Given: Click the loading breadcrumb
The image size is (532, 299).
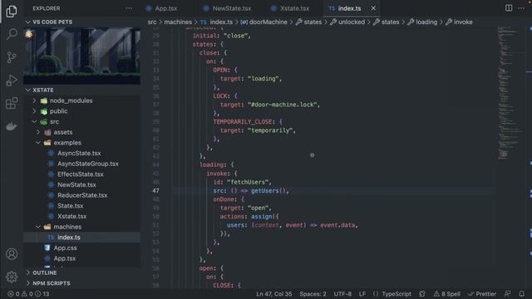Looking at the screenshot, I should pyautogui.click(x=422, y=22).
